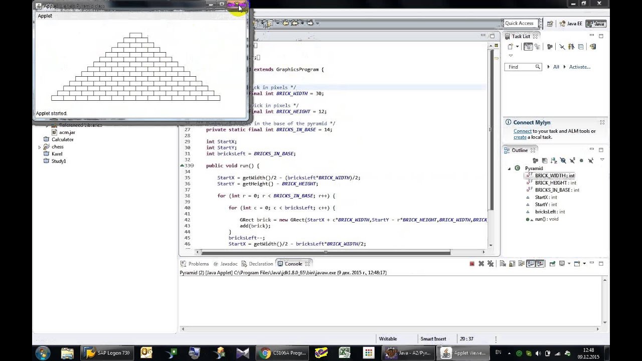Toggle Word Wrap in Console toolbar
Screen dimensions: 642x361
pos(521,264)
